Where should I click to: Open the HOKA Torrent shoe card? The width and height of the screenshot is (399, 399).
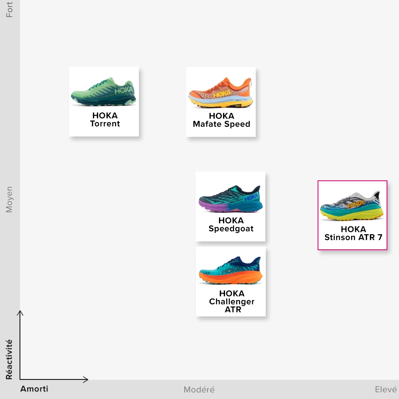104,101
